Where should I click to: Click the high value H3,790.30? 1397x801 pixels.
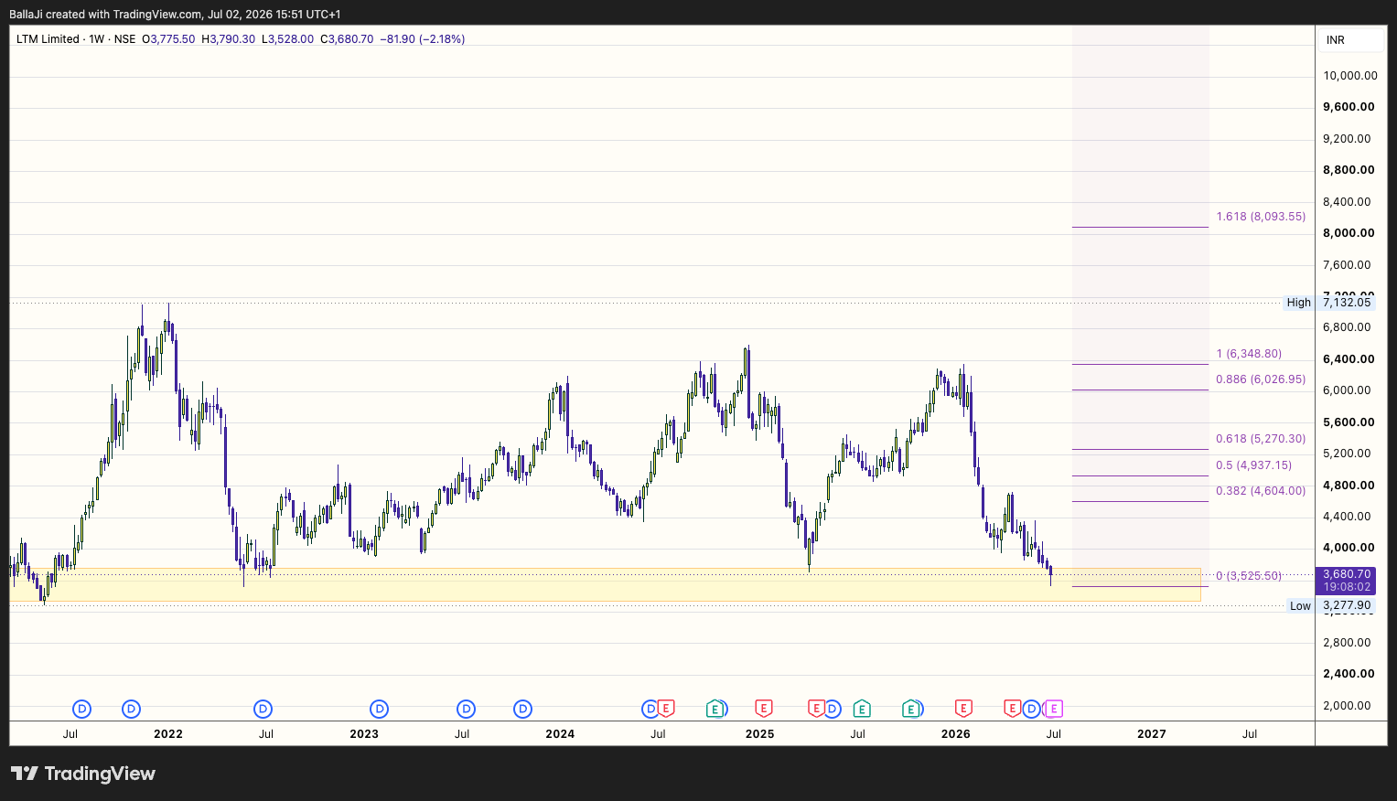pos(228,39)
